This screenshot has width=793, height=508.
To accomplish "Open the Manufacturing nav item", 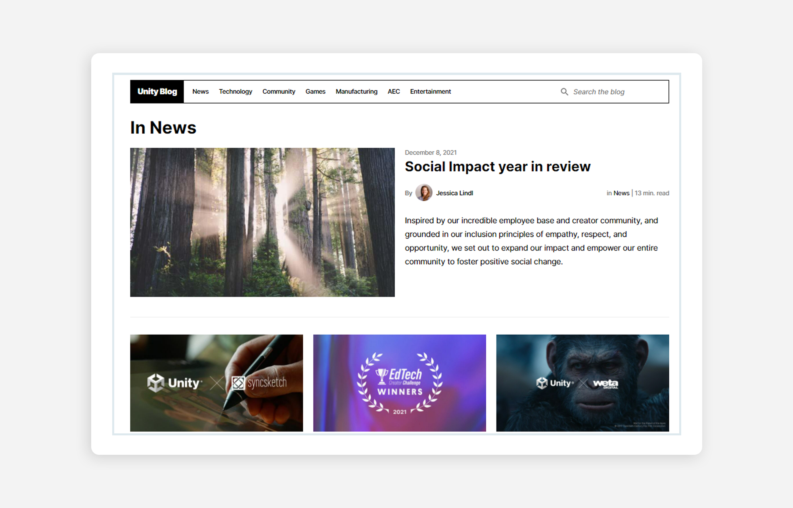I will pos(356,92).
